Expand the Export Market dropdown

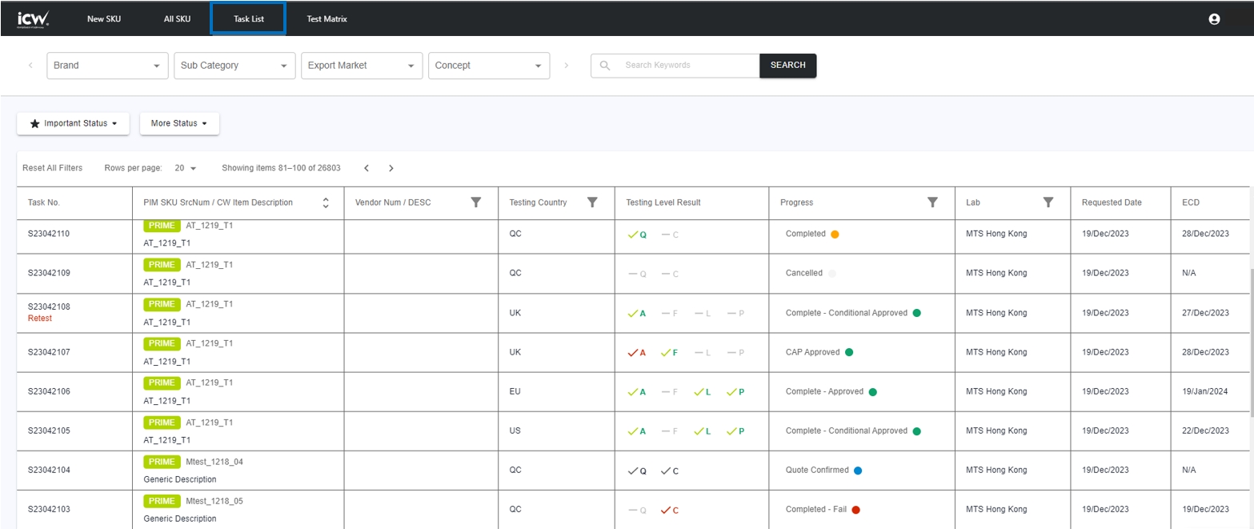click(362, 66)
